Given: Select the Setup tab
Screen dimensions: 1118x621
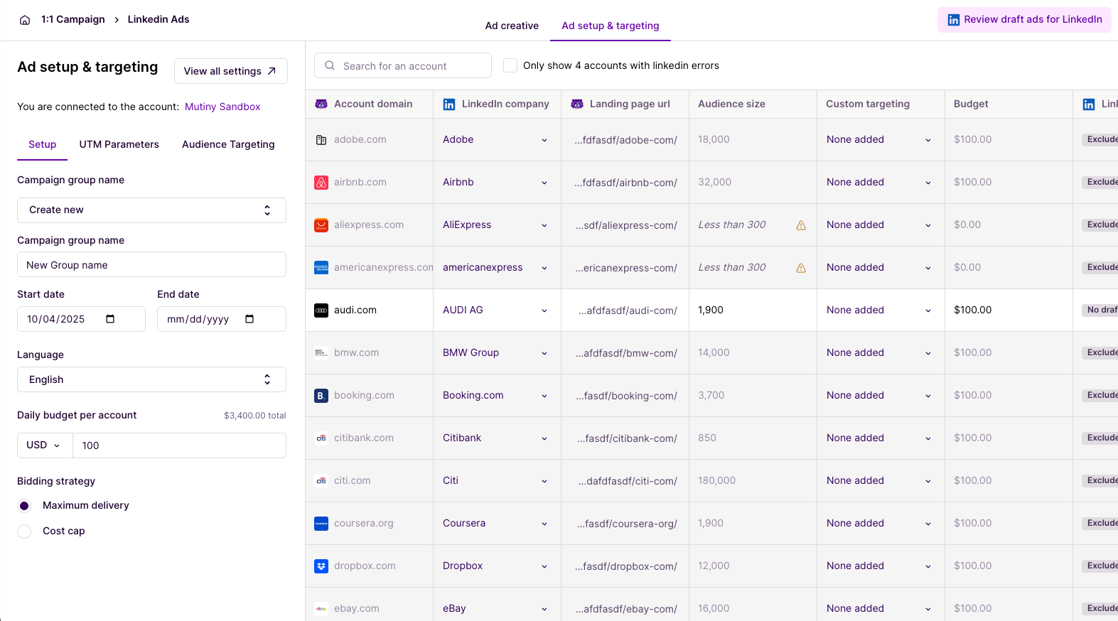Looking at the screenshot, I should point(42,144).
